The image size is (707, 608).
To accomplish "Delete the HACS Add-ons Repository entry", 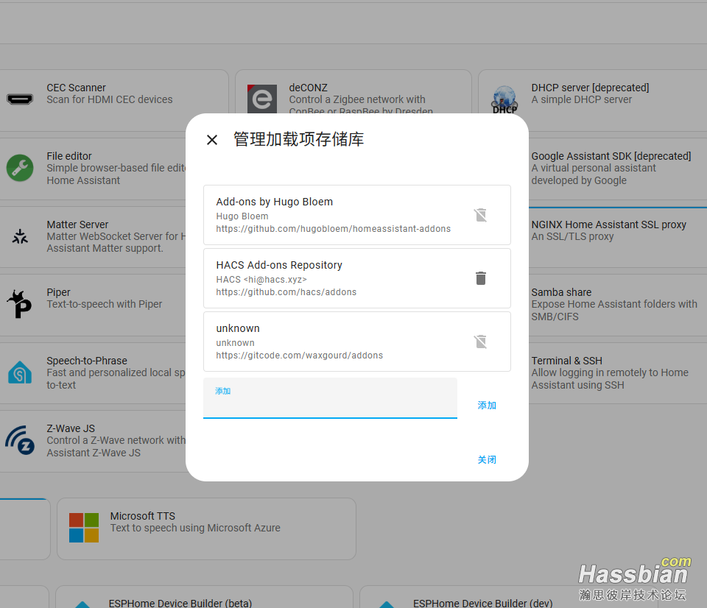I will (x=481, y=278).
